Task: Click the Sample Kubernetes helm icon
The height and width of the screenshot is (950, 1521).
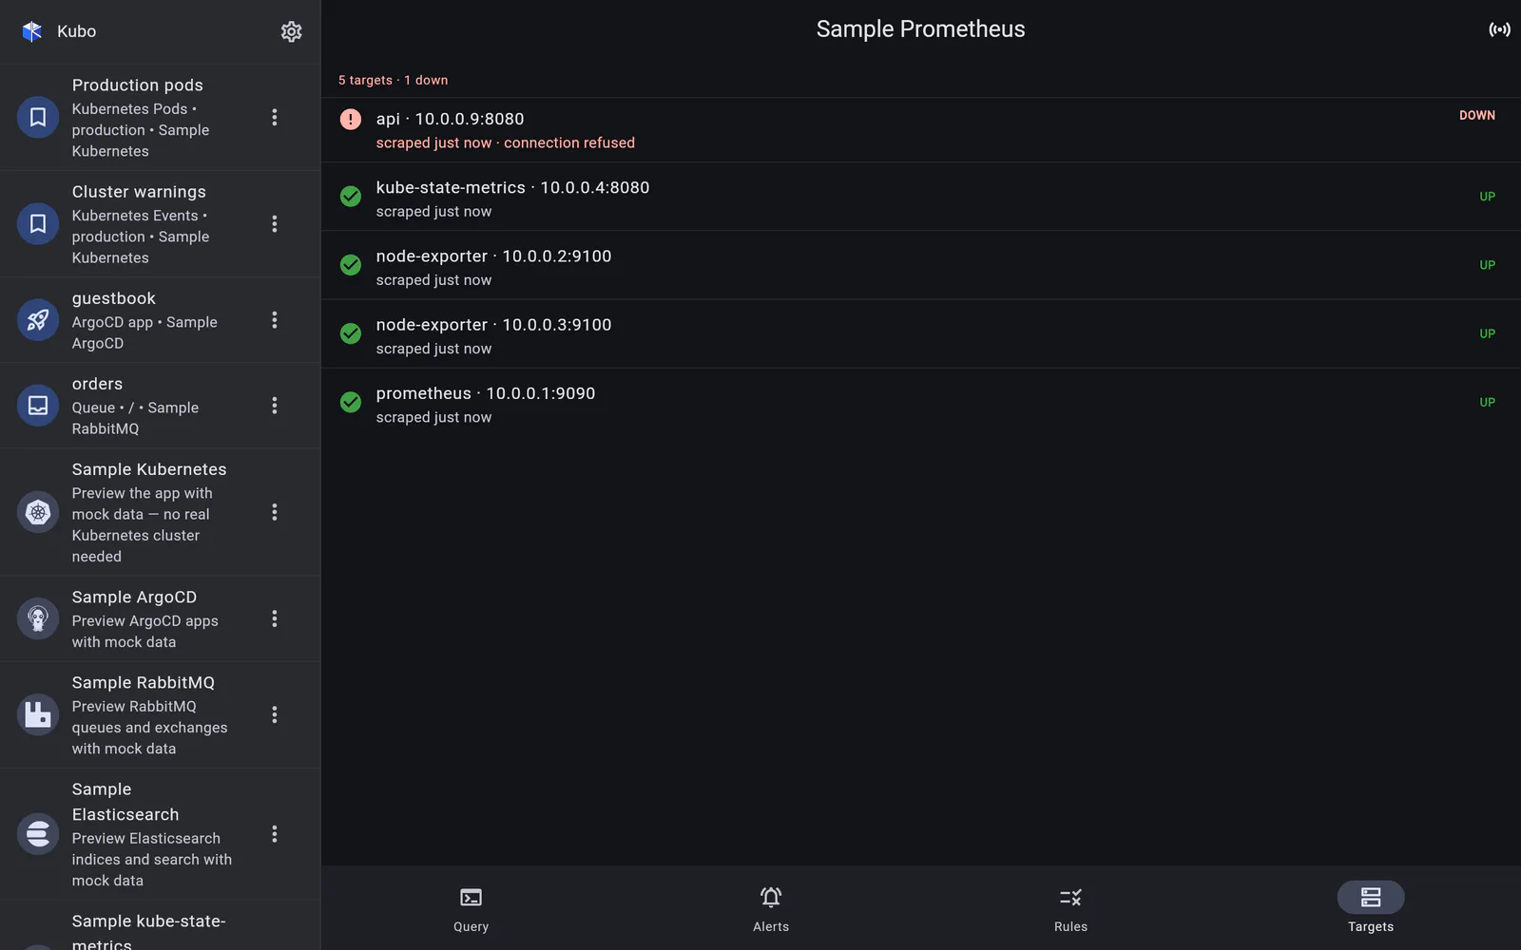Action: [38, 512]
